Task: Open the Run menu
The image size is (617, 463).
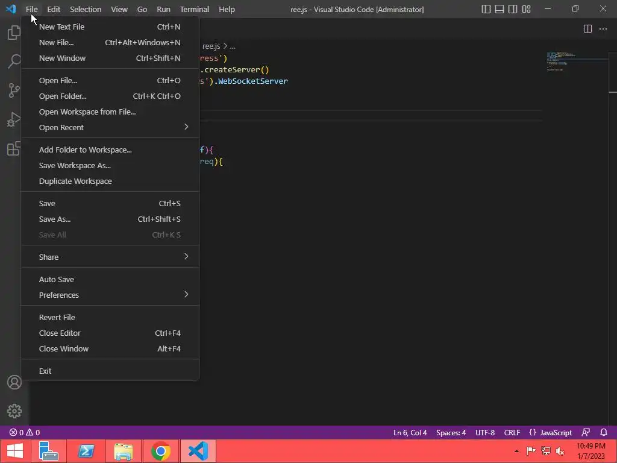Action: point(163,9)
